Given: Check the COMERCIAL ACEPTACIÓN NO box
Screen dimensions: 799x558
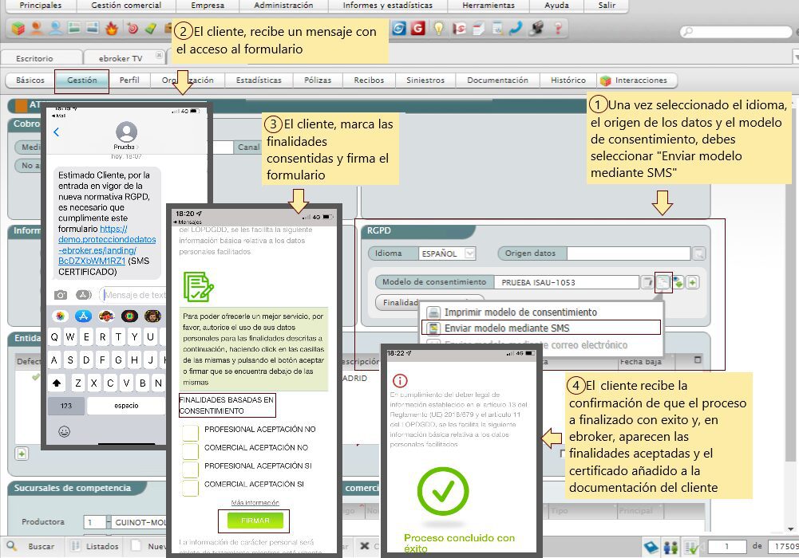Looking at the screenshot, I should pos(191,450).
